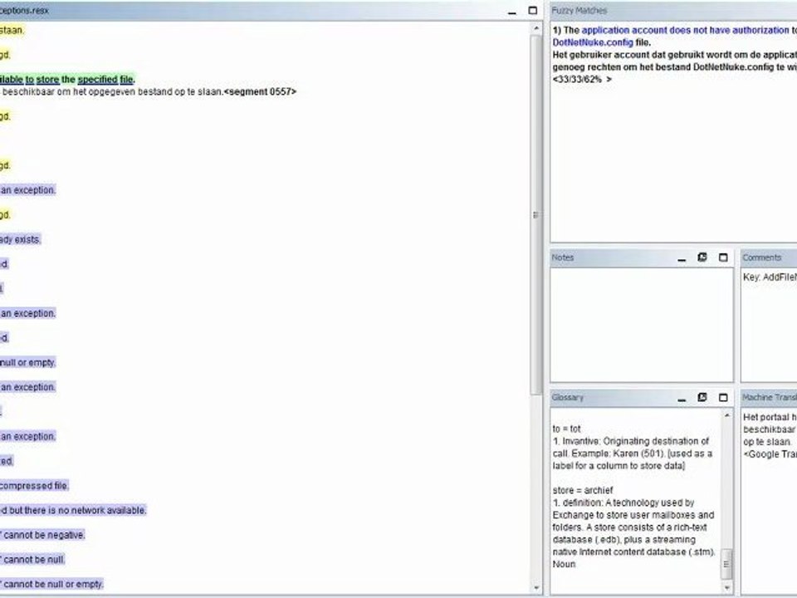Click the fuzzy match score '<33/33/62% >'
This screenshot has width=797, height=598.
point(582,80)
